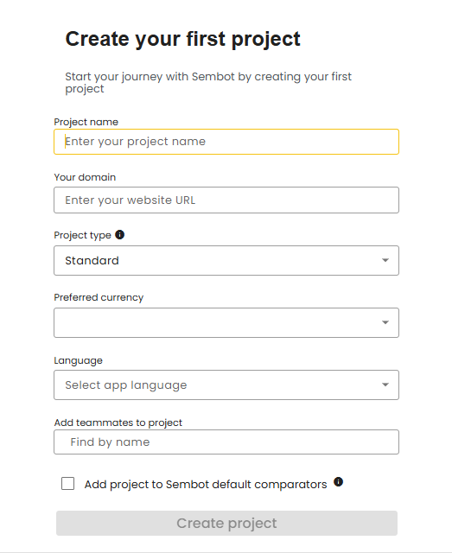The width and height of the screenshot is (452, 553).
Task: Click the 'Project type' label text
Action: (83, 235)
